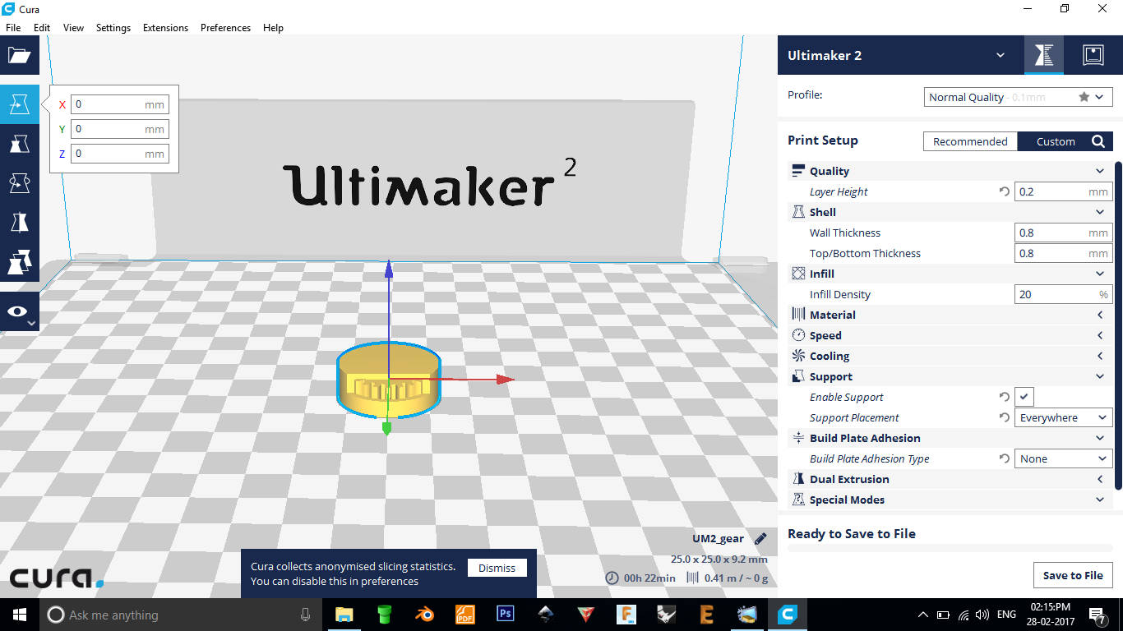This screenshot has width=1123, height=631.
Task: Reset Enable Support setting
Action: point(1004,397)
